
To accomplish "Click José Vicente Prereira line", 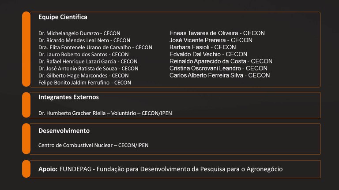I will (211, 40).
